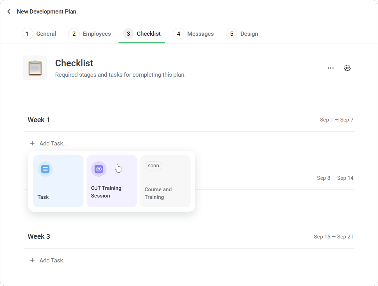Screen dimensions: 378x286
Task: Open the three-dot more options menu
Action: (330, 68)
